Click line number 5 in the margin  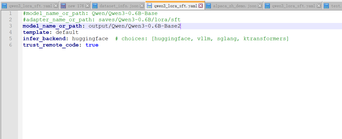tap(10, 39)
